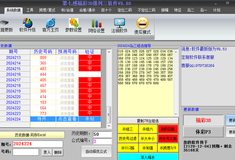235x160 pixels.
Task: Click the 客服QQ:979726264 text
Action: point(198,65)
